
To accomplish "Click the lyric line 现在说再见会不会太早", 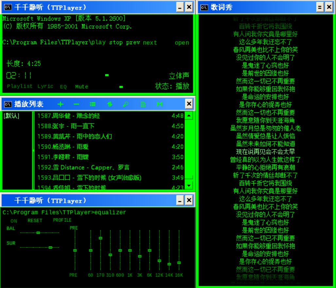I will click(x=265, y=152).
